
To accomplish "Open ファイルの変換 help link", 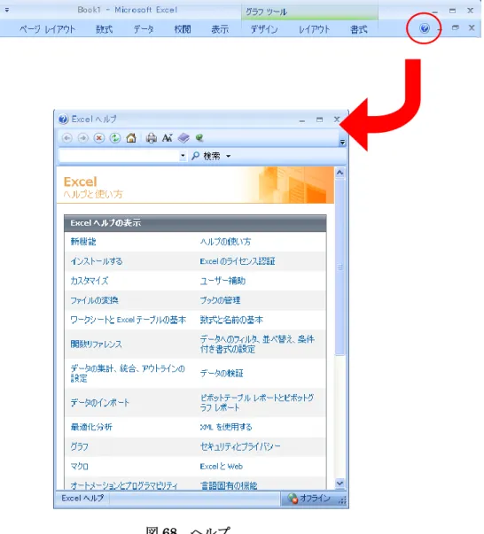I will click(x=95, y=300).
